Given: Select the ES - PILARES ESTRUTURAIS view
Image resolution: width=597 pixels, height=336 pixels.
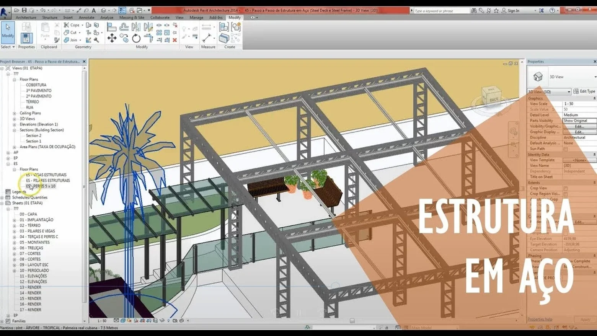Looking at the screenshot, I should click(48, 181).
